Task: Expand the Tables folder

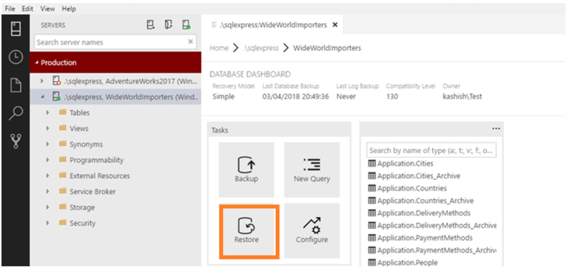Action: (47, 113)
